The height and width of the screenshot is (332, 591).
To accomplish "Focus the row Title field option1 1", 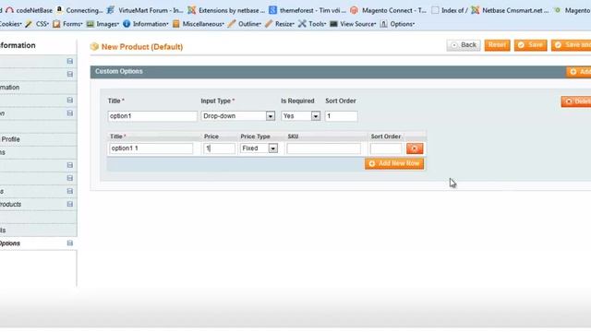I will [x=151, y=148].
